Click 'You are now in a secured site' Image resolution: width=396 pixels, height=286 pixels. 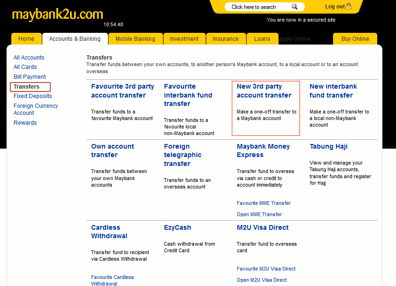(301, 20)
